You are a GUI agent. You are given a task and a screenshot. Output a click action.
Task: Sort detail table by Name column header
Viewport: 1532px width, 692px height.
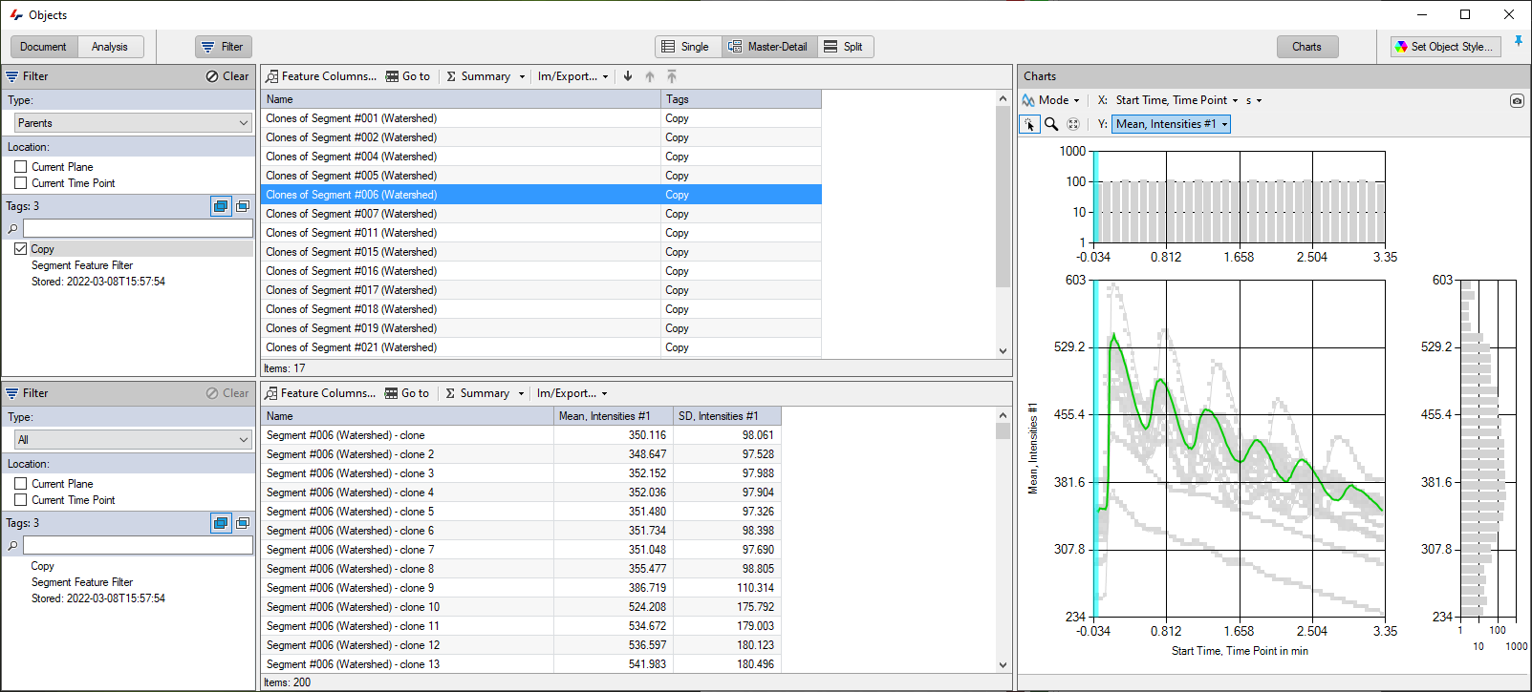pos(407,416)
